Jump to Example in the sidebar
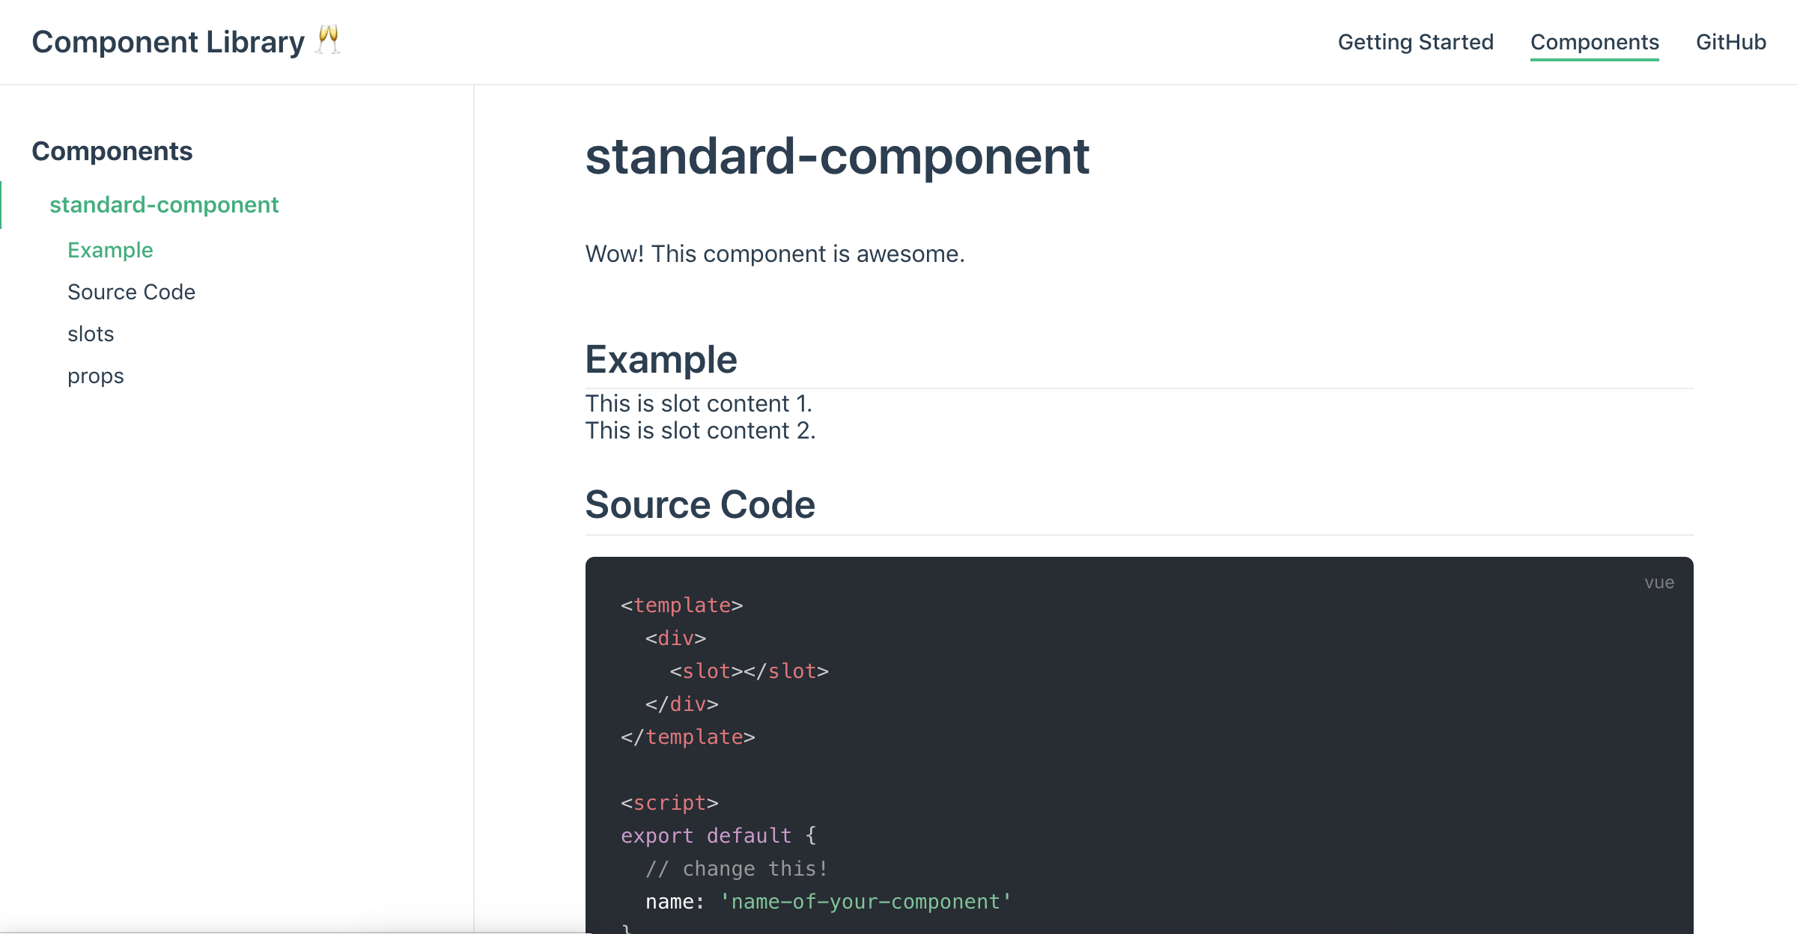The image size is (1797, 934). pyautogui.click(x=110, y=250)
